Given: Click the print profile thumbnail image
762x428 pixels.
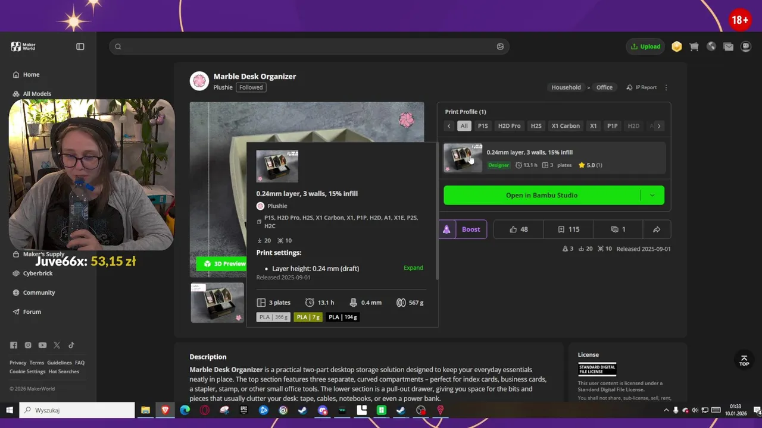Looking at the screenshot, I should pyautogui.click(x=463, y=158).
